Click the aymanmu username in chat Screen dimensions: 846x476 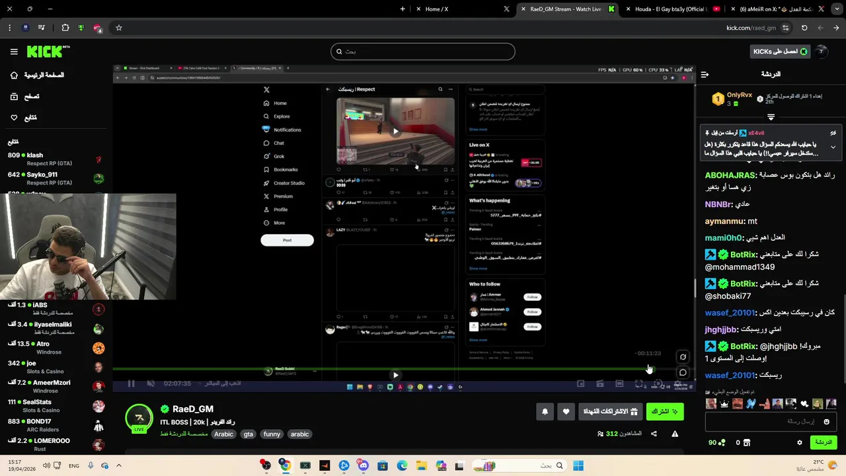click(x=724, y=221)
